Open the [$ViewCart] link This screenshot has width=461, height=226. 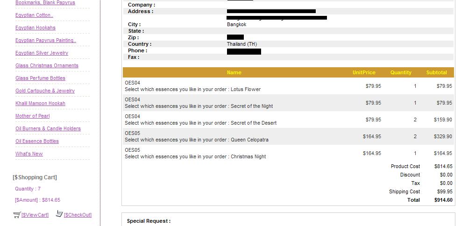[x=35, y=215]
